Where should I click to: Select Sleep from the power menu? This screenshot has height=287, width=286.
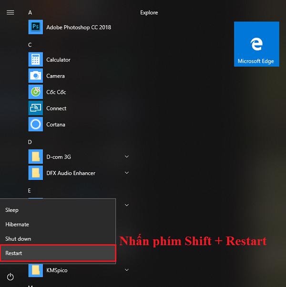coord(58,210)
